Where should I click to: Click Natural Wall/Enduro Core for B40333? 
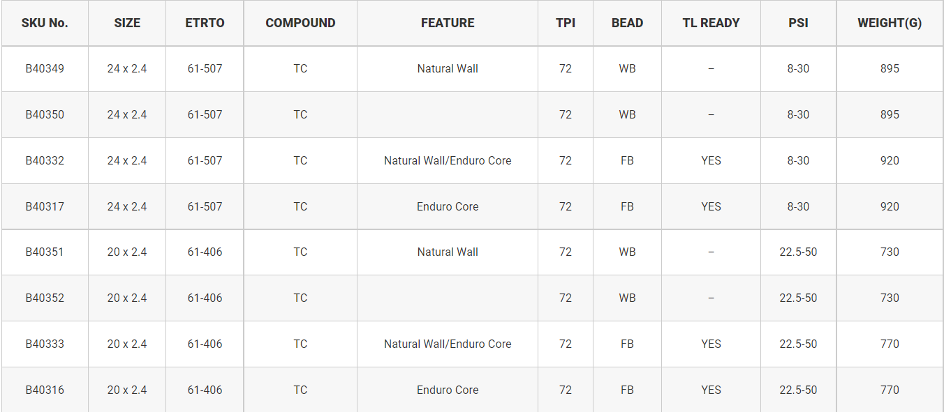[x=448, y=344]
